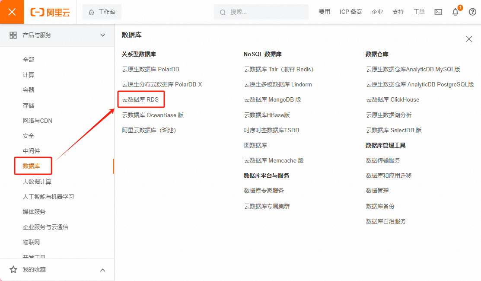
Task: Select 数据库 category in sidebar
Action: [x=31, y=166]
